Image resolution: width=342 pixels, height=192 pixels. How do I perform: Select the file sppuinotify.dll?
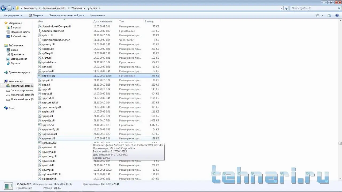[x=50, y=130]
